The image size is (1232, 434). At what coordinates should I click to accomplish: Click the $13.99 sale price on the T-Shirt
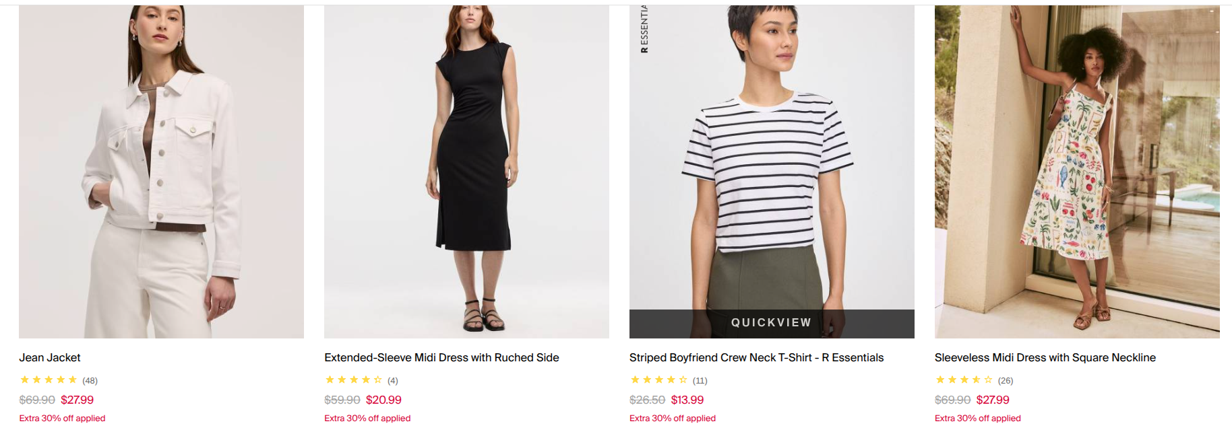[x=687, y=399]
